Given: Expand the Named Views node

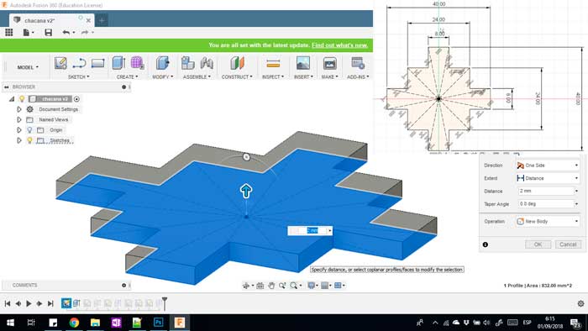Looking at the screenshot, I should (19, 120).
